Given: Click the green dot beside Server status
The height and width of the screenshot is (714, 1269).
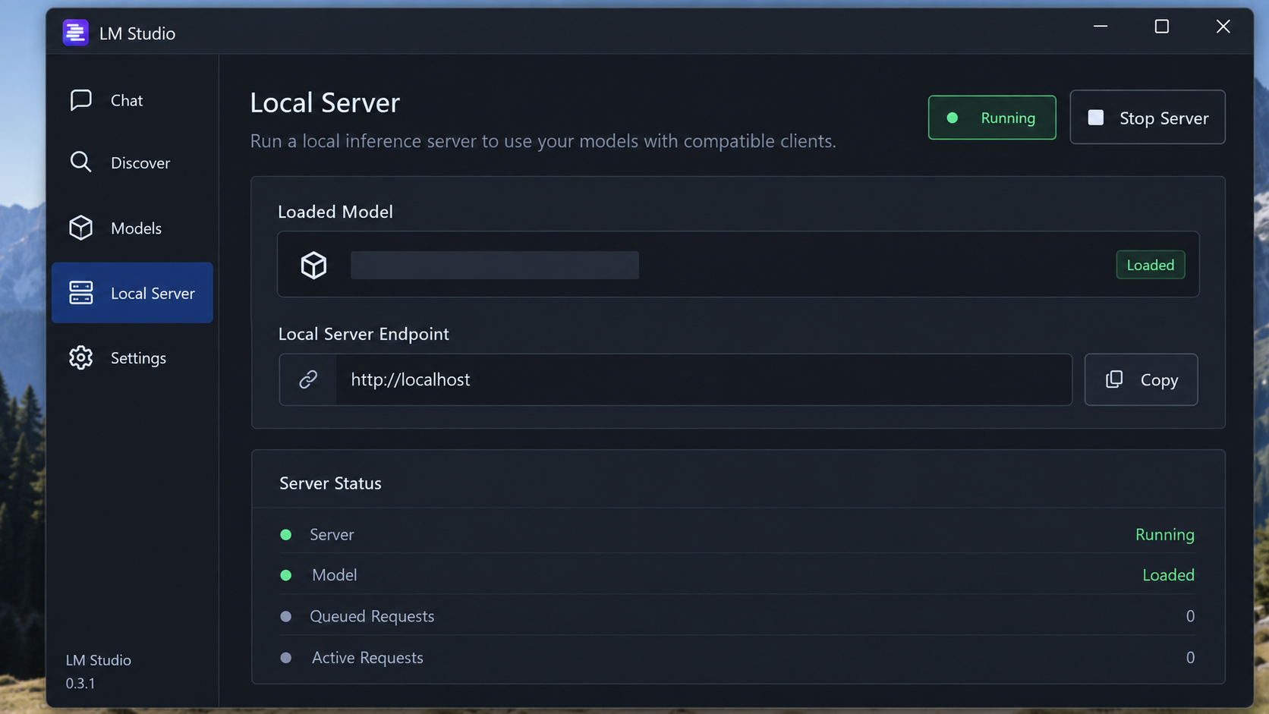Looking at the screenshot, I should 286,535.
